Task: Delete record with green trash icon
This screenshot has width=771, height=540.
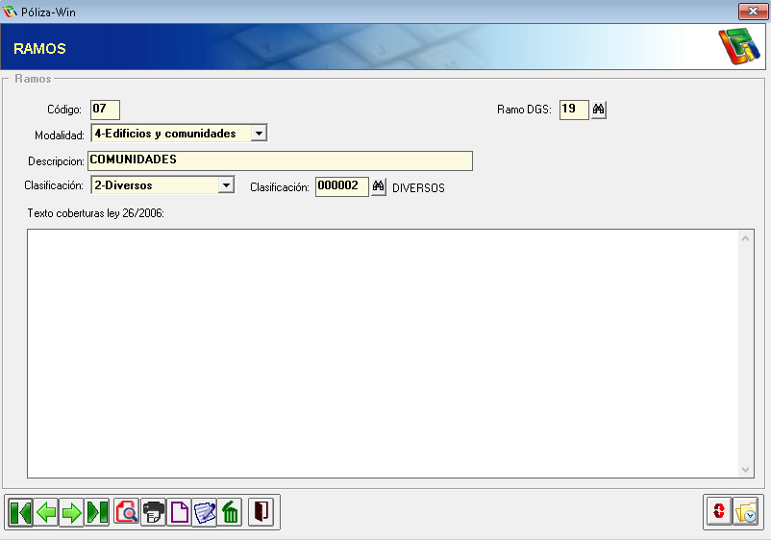Action: (230, 512)
